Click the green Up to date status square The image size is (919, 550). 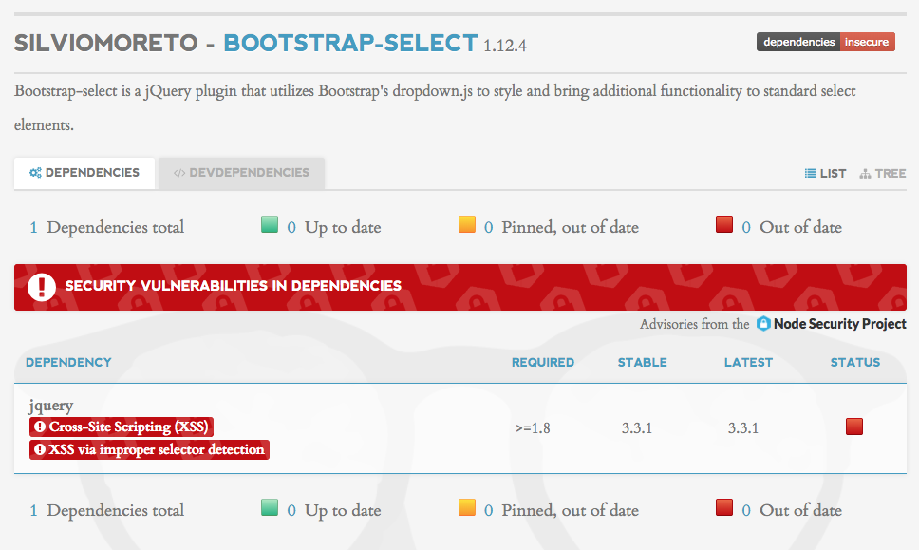[270, 224]
